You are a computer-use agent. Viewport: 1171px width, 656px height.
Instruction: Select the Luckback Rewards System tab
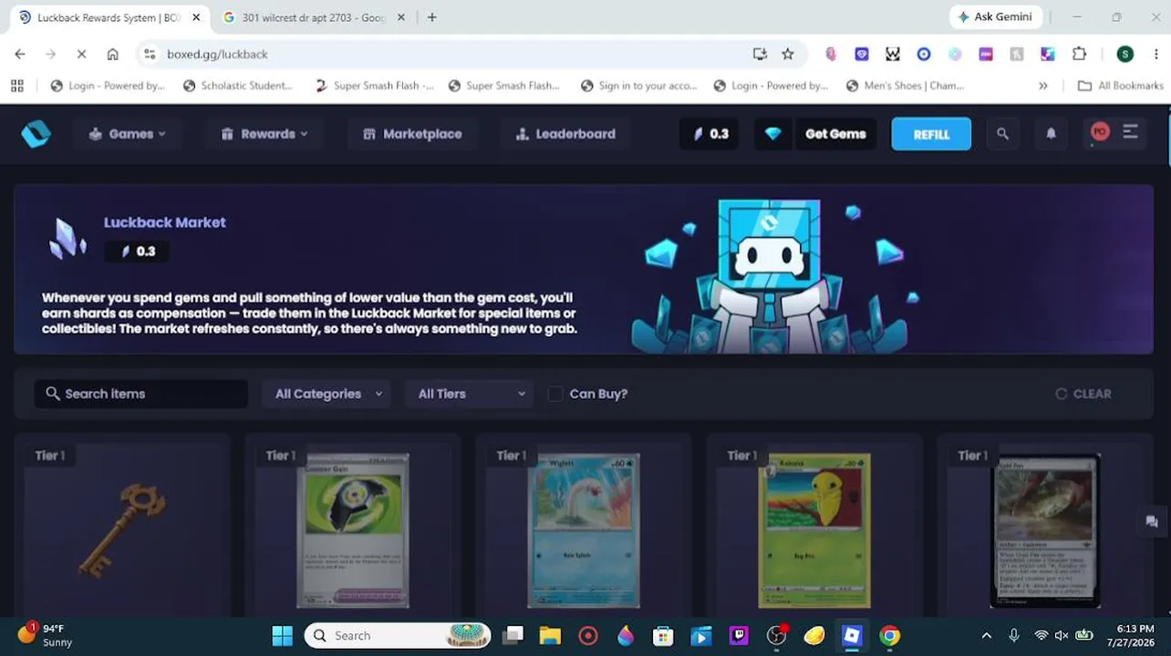click(x=108, y=17)
